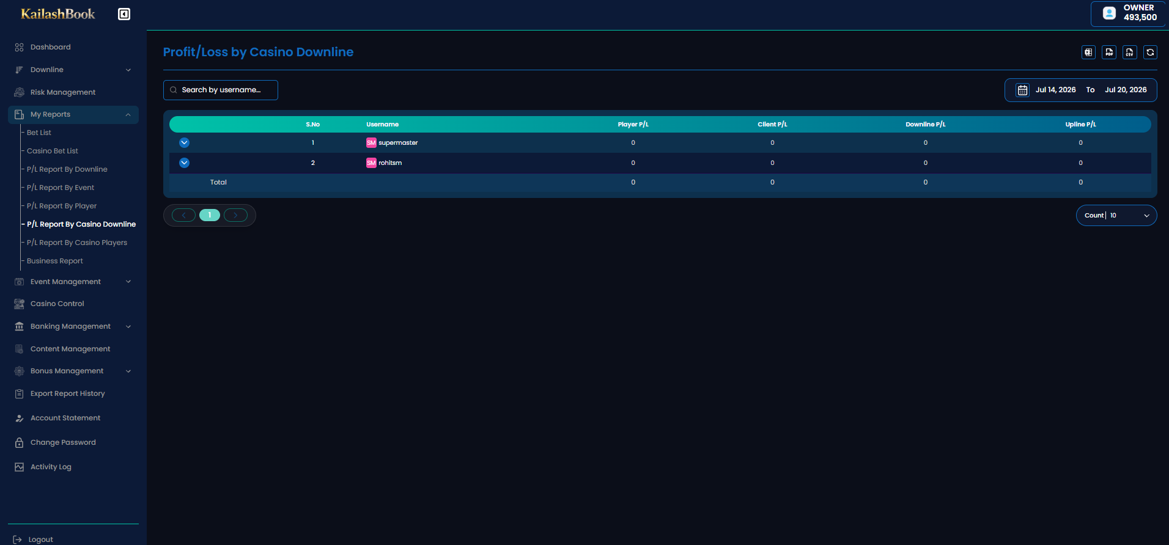Open Casino Bet List report
This screenshot has height=545, width=1169.
pos(53,151)
